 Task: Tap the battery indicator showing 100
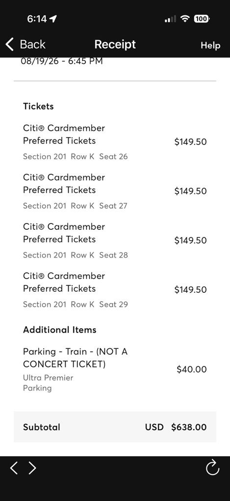click(201, 19)
